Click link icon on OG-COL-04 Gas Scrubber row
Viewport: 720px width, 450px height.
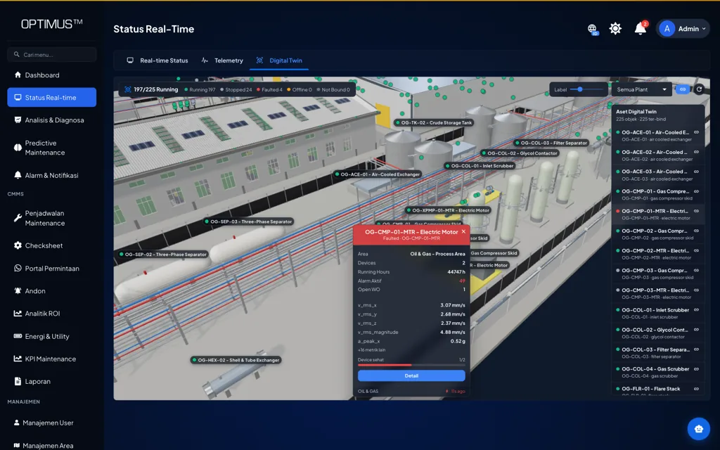tap(696, 368)
